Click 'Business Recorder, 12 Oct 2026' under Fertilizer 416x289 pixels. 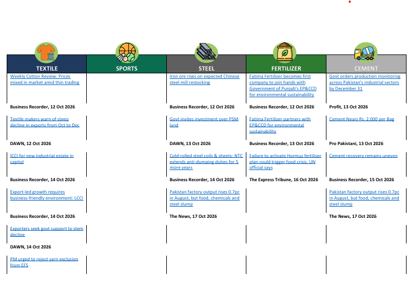click(x=281, y=107)
